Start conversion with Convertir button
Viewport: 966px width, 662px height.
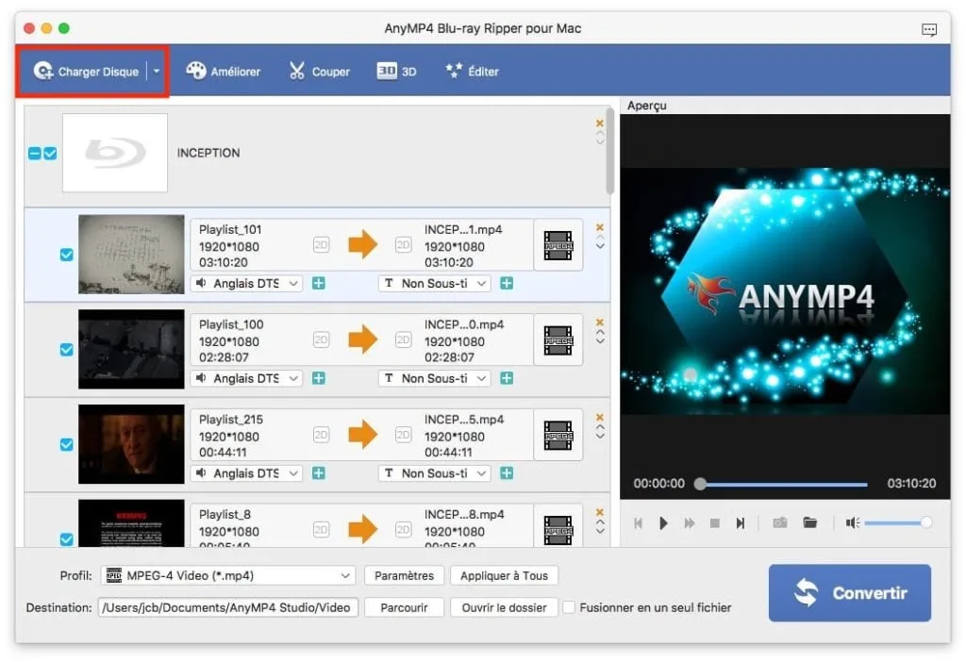click(x=850, y=593)
